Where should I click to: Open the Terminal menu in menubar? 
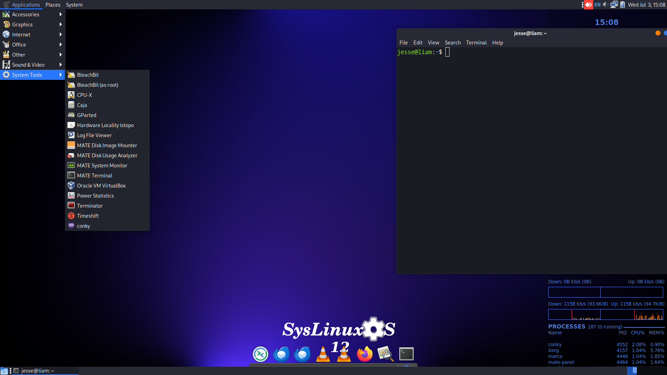pyautogui.click(x=476, y=43)
